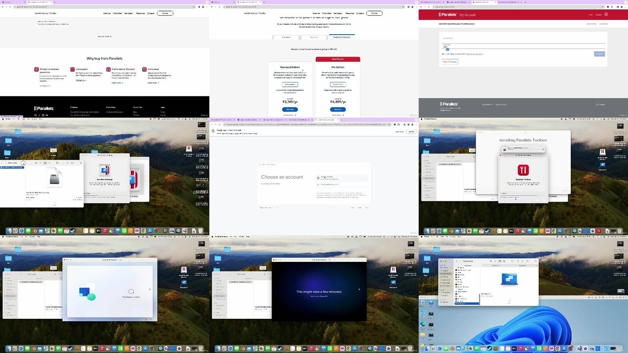Open the user profile icon in My Account header
628x353 pixels.
pos(606,15)
